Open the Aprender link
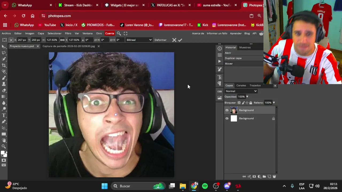 point(236,33)
